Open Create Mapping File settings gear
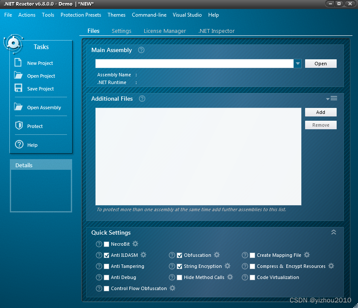Screen dimensions: 358x308 point(307,255)
